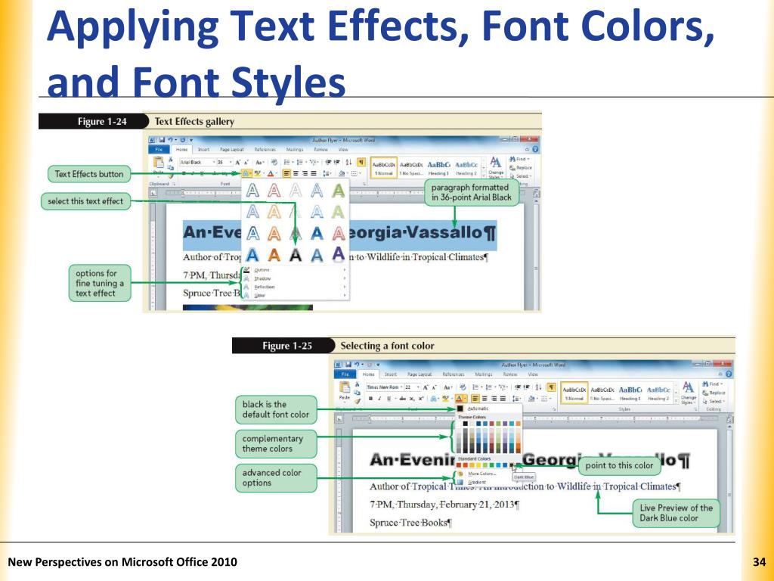Choose the black glowing A text effect in gallery
774x581 pixels.
click(x=296, y=255)
